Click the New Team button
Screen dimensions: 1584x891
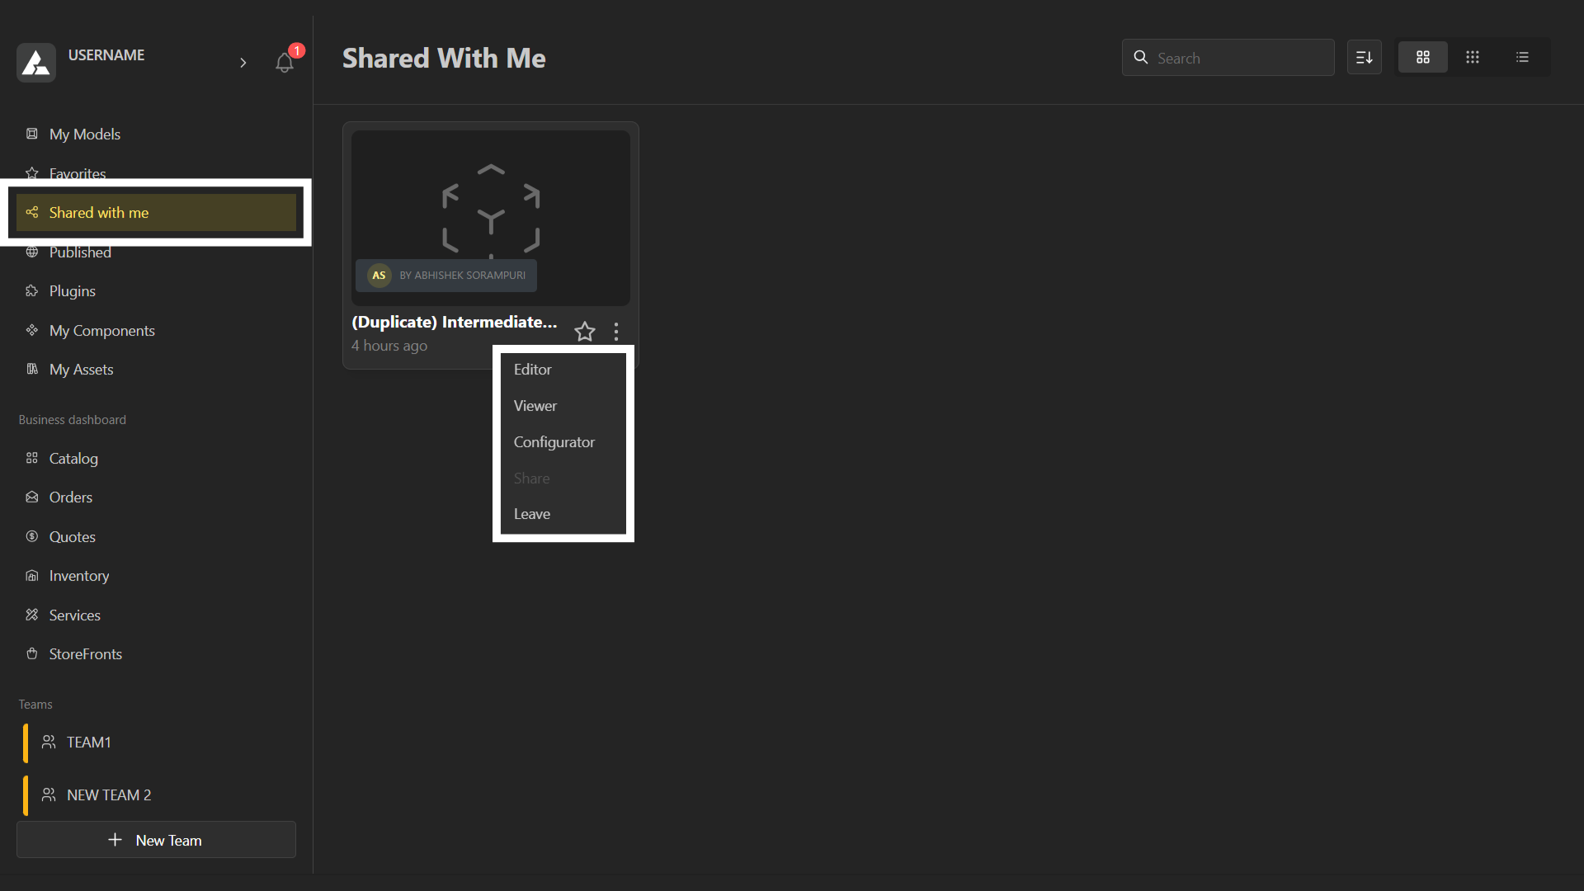[x=156, y=840]
